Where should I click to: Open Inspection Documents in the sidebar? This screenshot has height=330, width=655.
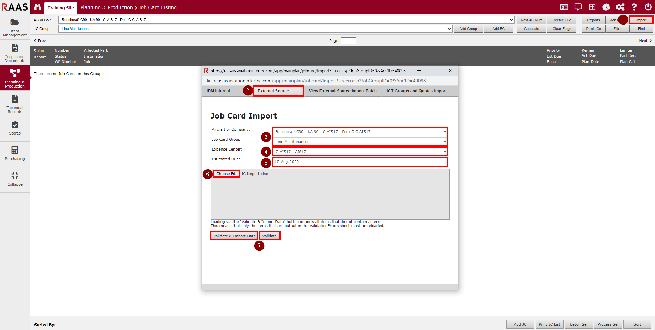click(15, 53)
